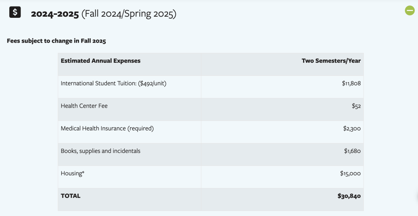Click the $30,840 total amount

click(x=349, y=196)
